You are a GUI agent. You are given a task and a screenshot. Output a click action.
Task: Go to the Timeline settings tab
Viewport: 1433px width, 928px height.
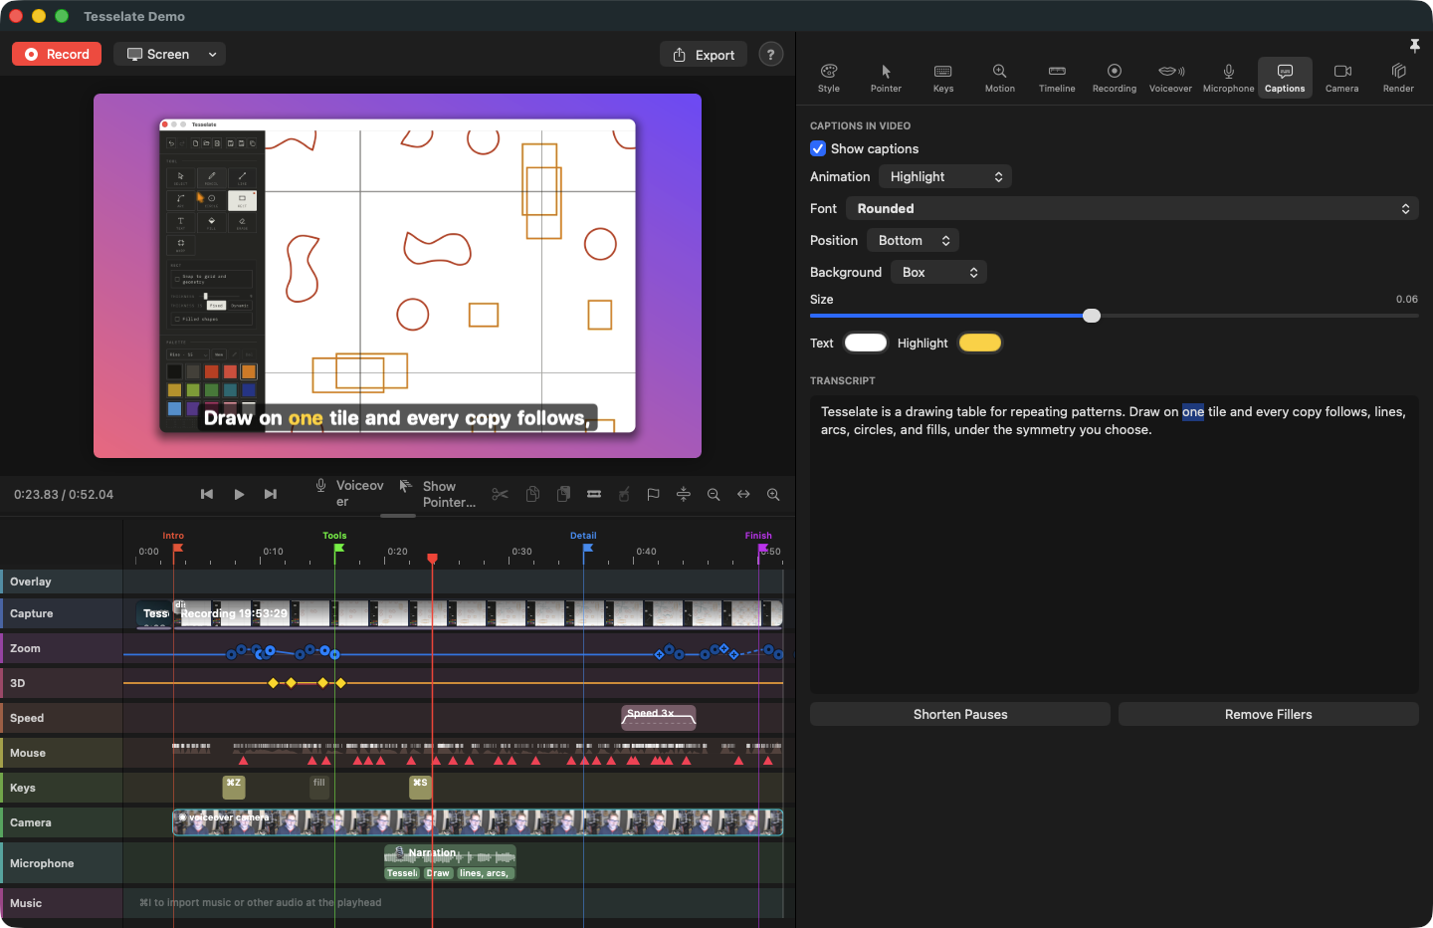pos(1057,78)
